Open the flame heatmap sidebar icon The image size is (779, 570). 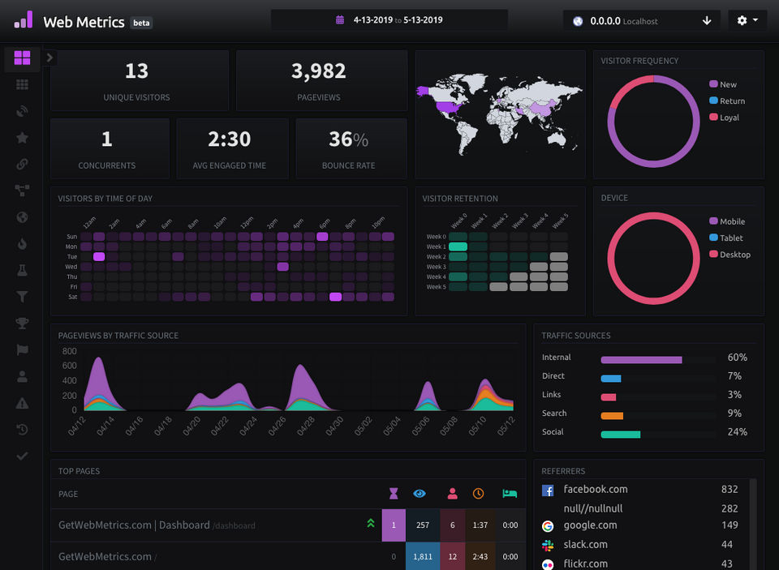22,243
